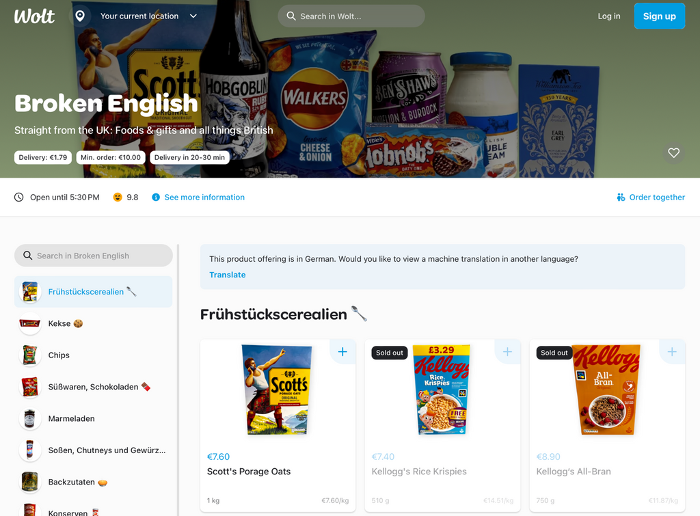Open the Süßwaren, Schokoladen category

[93, 387]
